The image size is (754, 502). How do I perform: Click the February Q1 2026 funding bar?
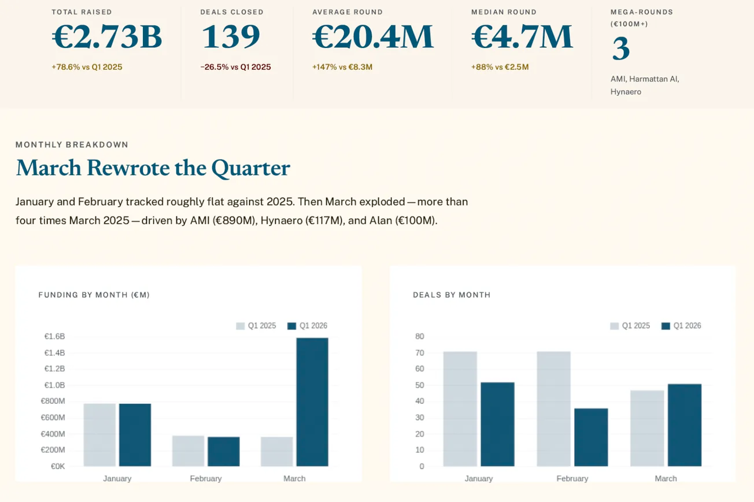click(224, 451)
